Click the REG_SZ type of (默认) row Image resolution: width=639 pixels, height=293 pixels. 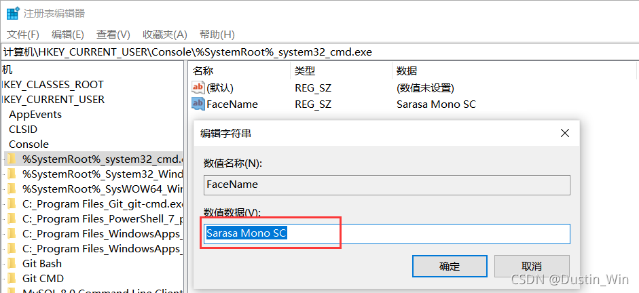[x=313, y=88]
